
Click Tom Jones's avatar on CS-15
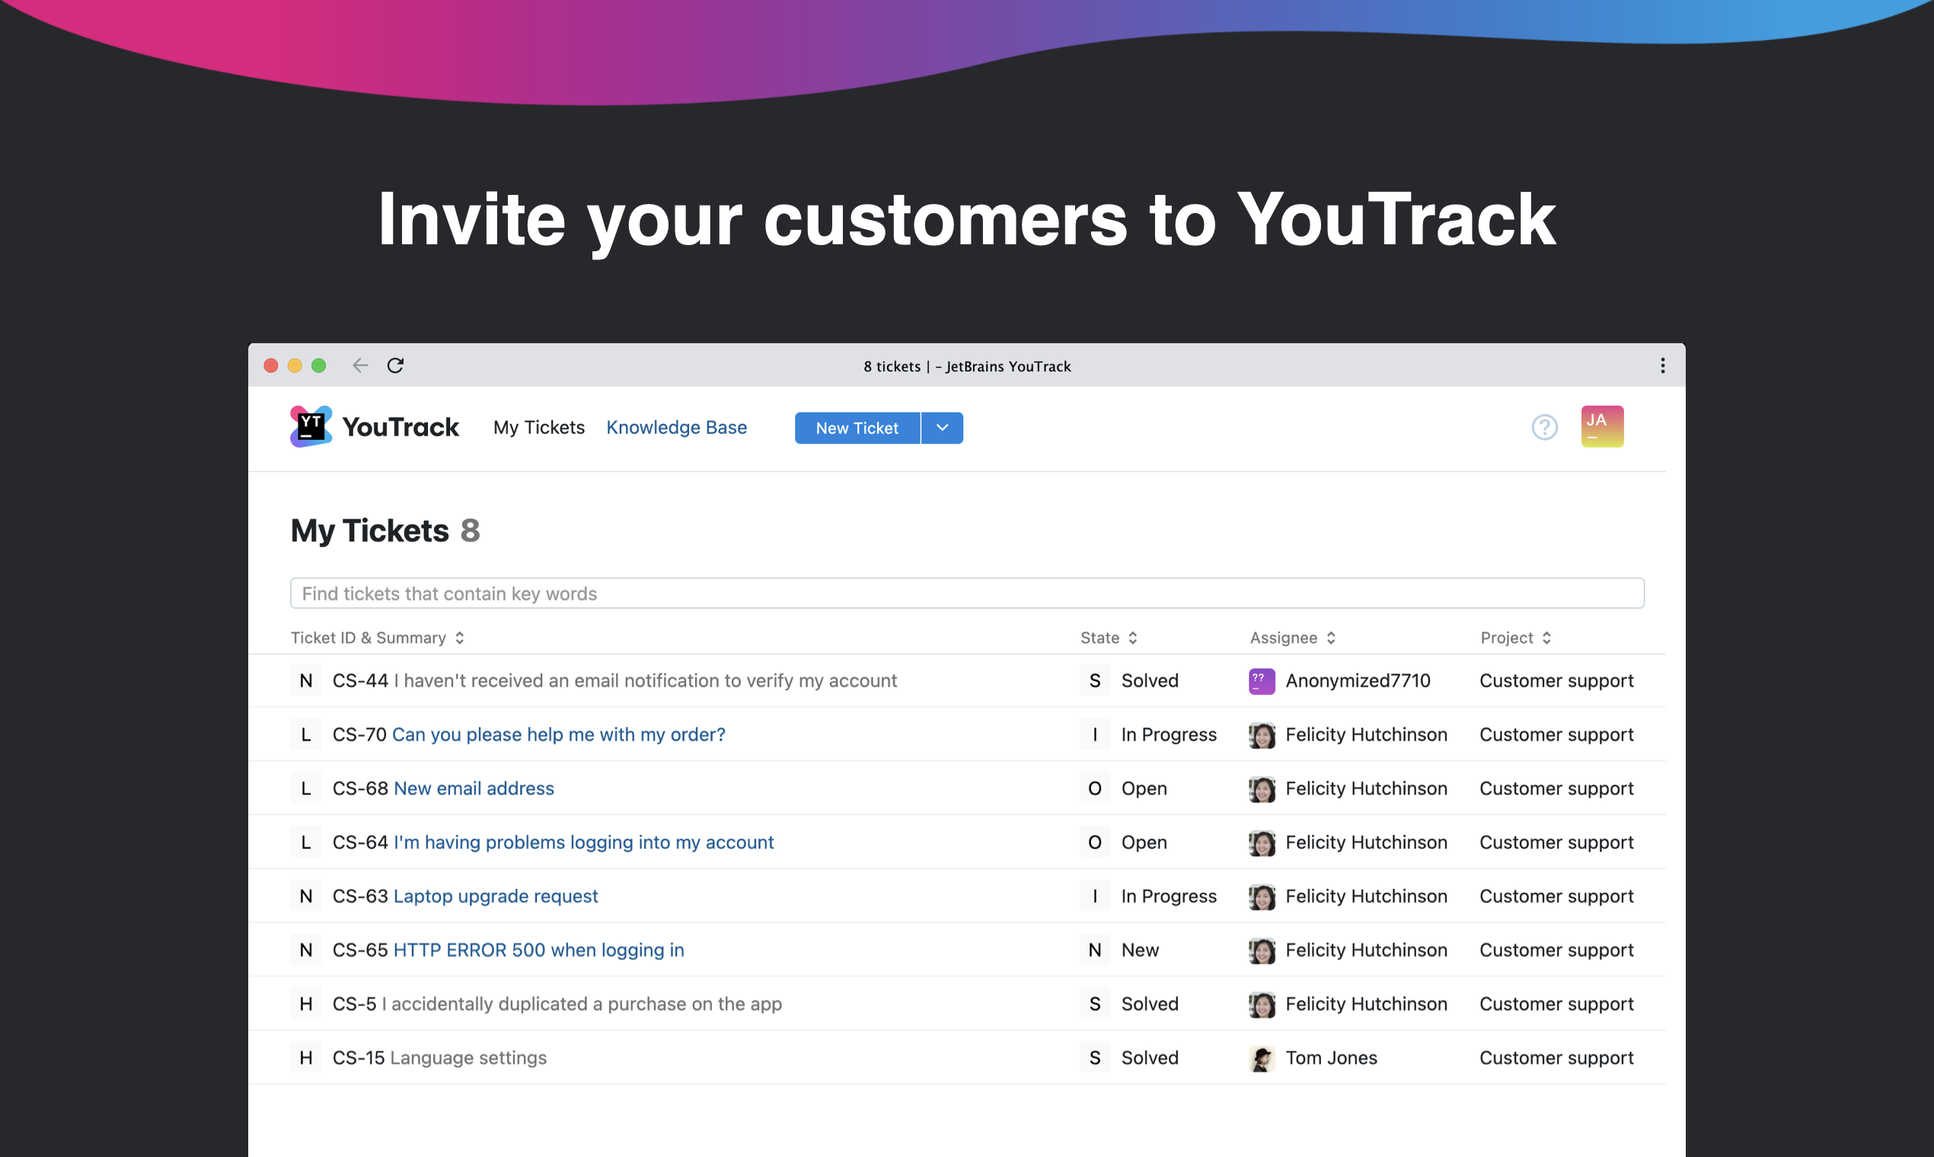click(1262, 1057)
